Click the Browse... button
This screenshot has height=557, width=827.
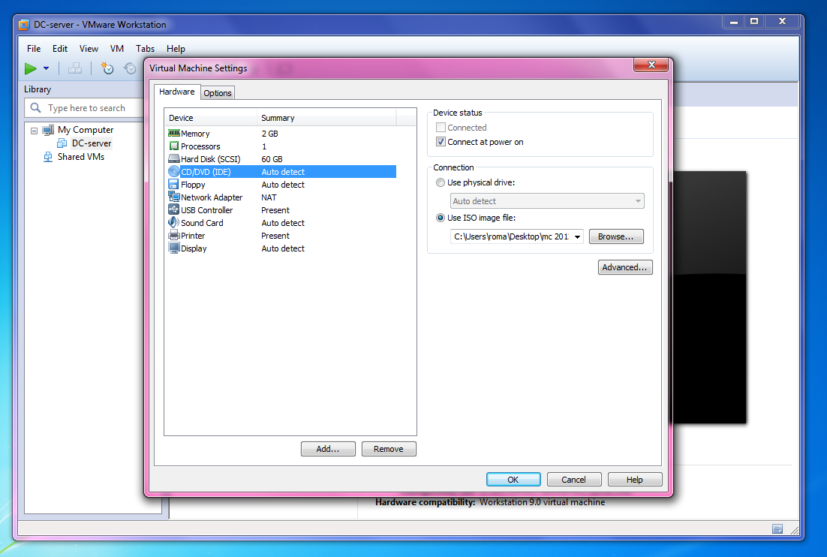[x=616, y=236]
